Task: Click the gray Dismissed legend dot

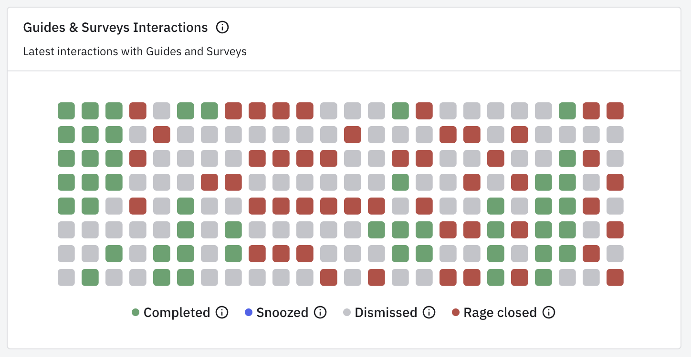Action: pyautogui.click(x=347, y=313)
